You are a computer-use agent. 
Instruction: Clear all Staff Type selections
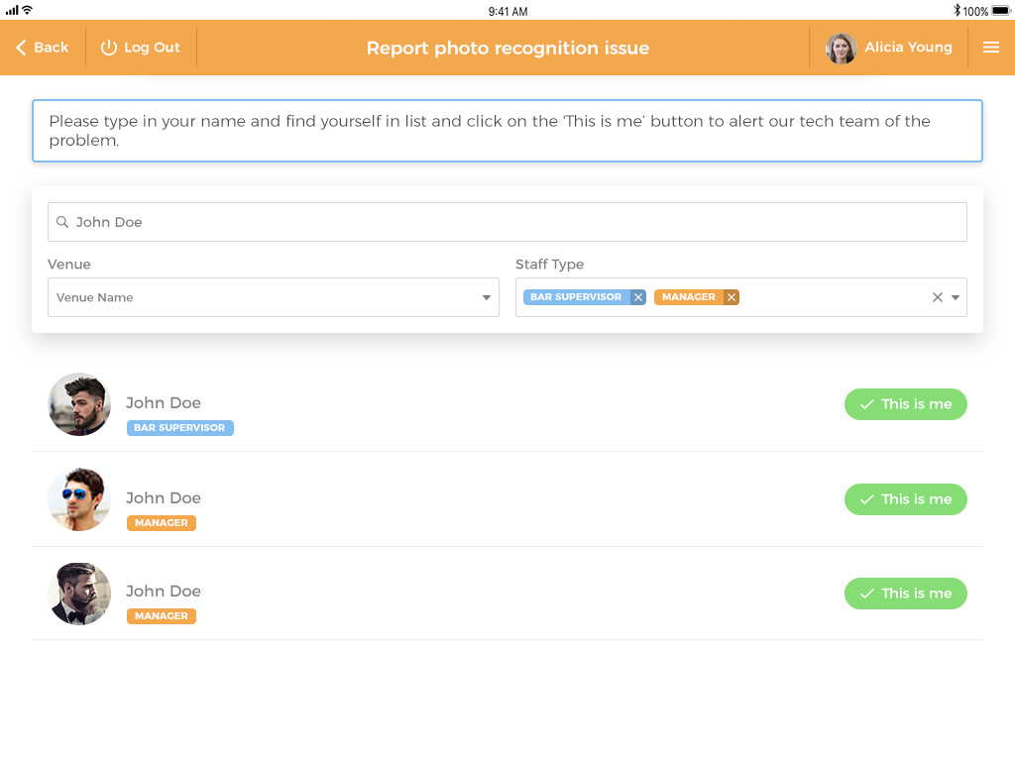937,297
